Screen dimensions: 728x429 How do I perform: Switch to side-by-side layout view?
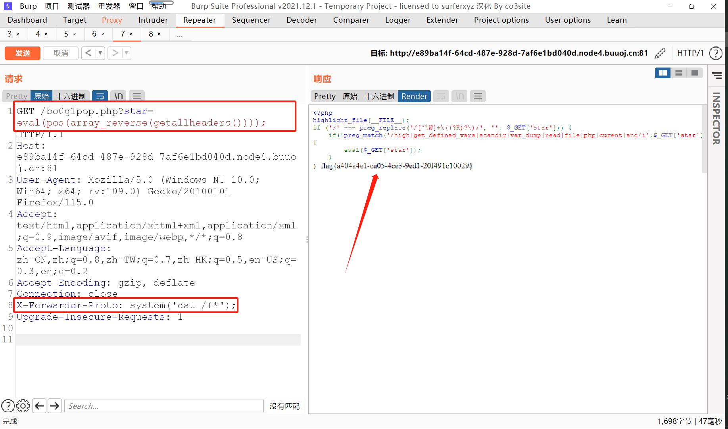click(663, 73)
